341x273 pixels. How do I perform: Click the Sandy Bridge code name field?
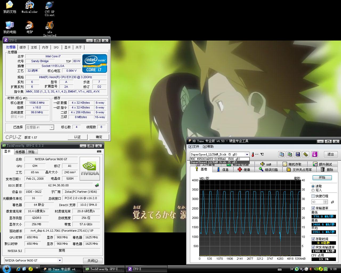point(40,61)
